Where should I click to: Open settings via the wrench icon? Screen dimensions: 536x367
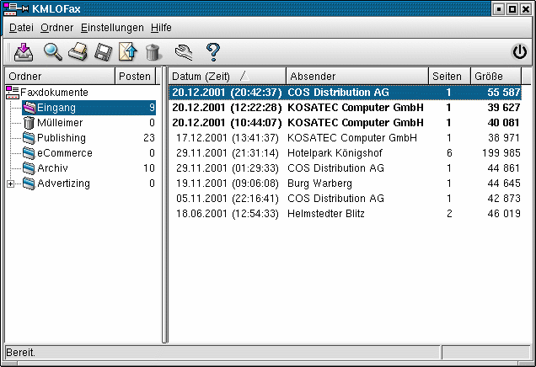pos(184,52)
